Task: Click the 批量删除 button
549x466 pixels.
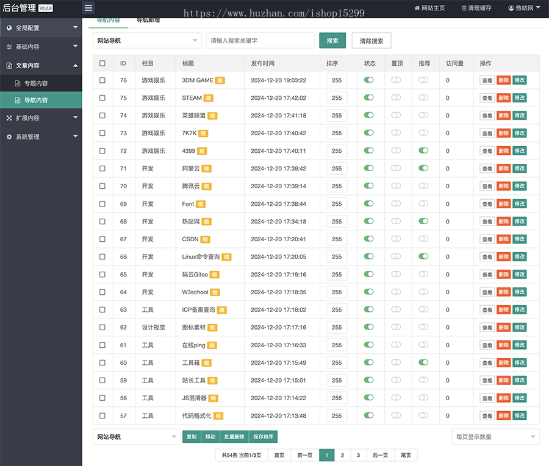Action: point(234,437)
